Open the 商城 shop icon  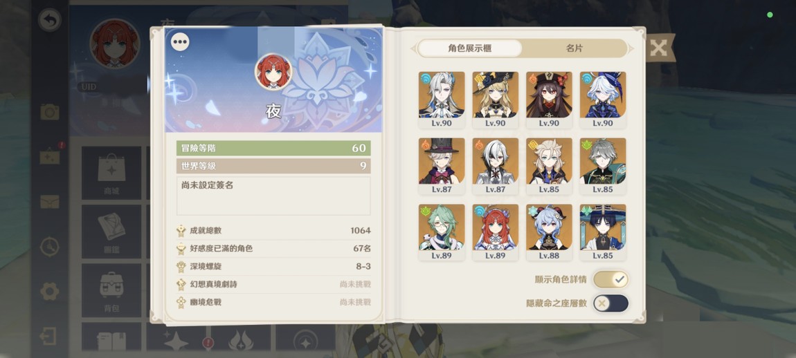click(111, 173)
